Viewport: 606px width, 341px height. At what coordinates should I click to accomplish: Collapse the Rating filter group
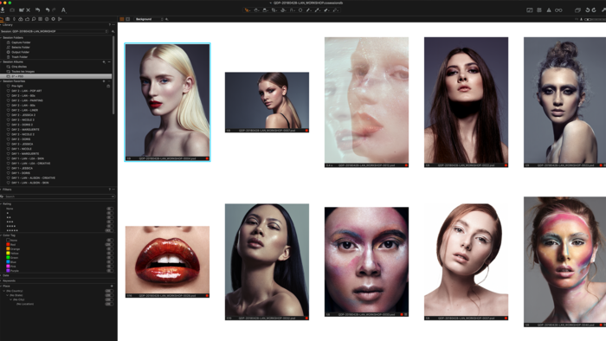click(1, 204)
